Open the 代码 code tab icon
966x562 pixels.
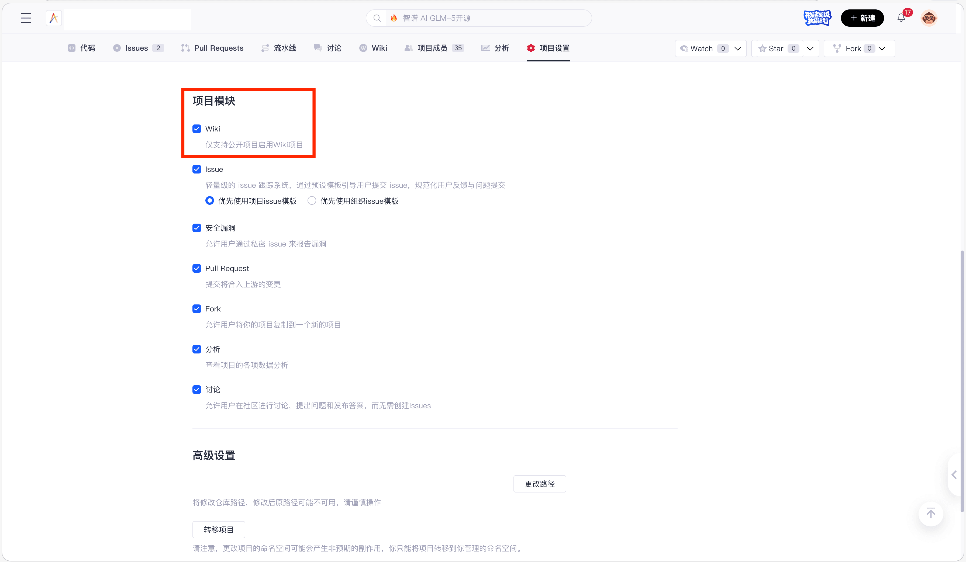71,48
